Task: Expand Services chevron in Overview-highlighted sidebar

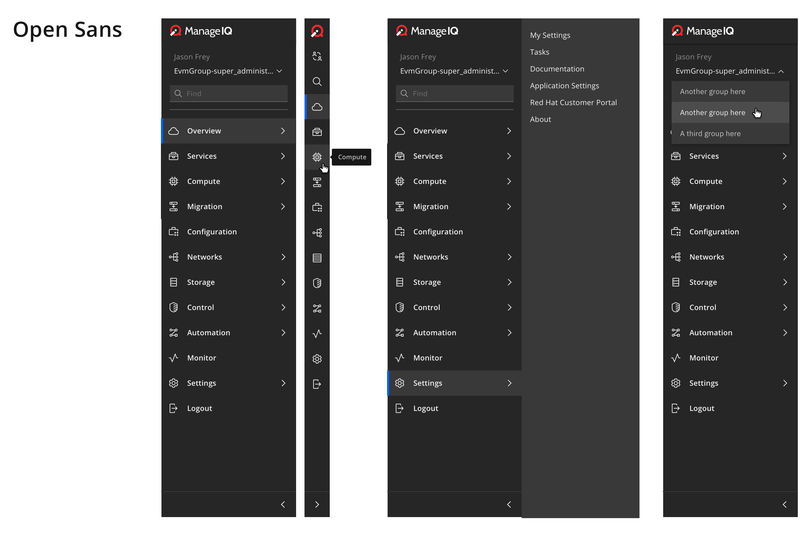Action: [282, 156]
